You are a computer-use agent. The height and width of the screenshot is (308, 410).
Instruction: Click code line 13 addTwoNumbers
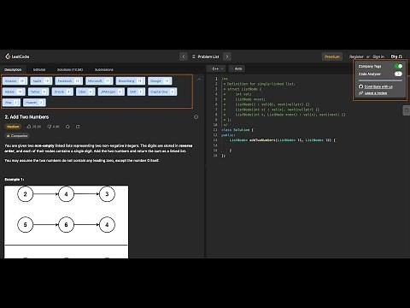[283, 140]
